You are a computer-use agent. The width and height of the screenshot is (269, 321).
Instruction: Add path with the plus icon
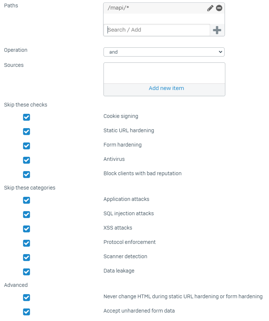(x=217, y=30)
